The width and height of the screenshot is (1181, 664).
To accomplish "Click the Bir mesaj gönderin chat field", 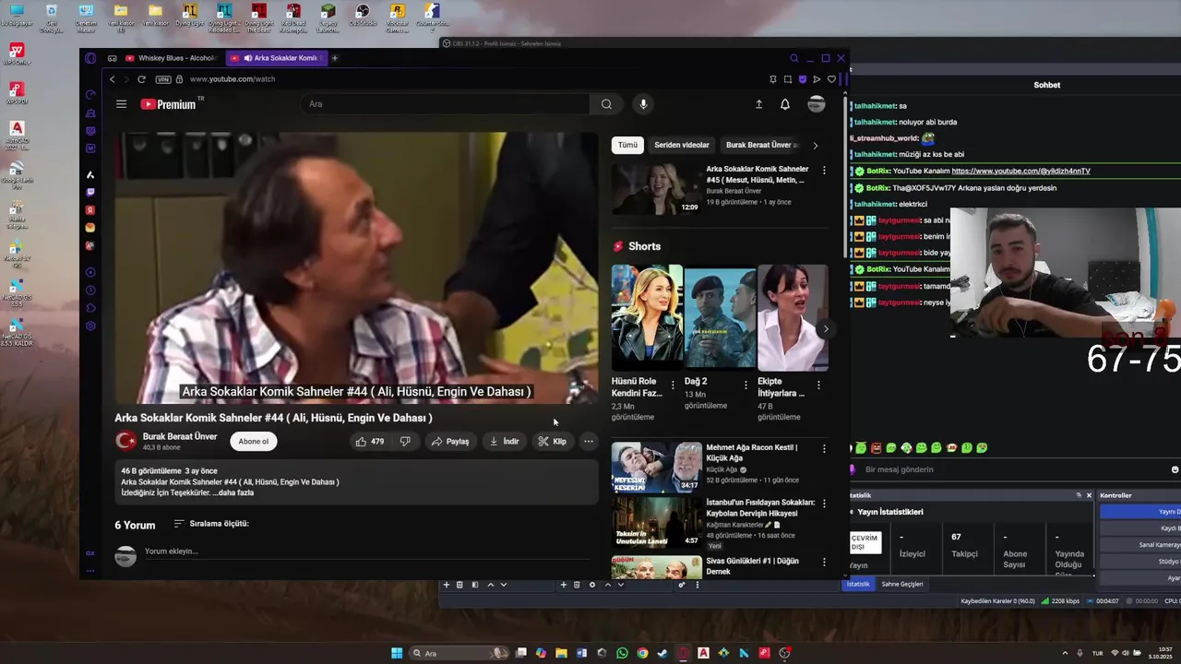I will [x=1015, y=469].
